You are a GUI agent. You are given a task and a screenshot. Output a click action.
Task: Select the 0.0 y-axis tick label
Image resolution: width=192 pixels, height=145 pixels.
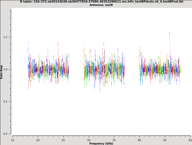5,134
